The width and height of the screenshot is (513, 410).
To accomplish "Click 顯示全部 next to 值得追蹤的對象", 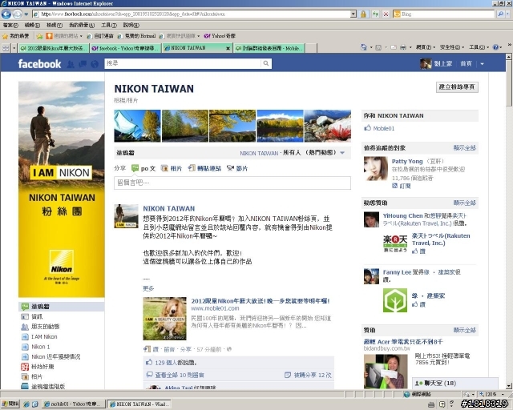I will coord(465,148).
